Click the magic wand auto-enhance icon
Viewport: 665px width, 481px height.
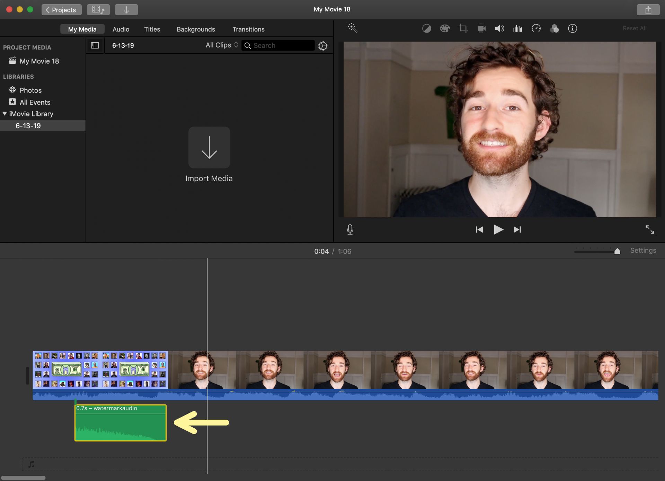click(x=352, y=28)
